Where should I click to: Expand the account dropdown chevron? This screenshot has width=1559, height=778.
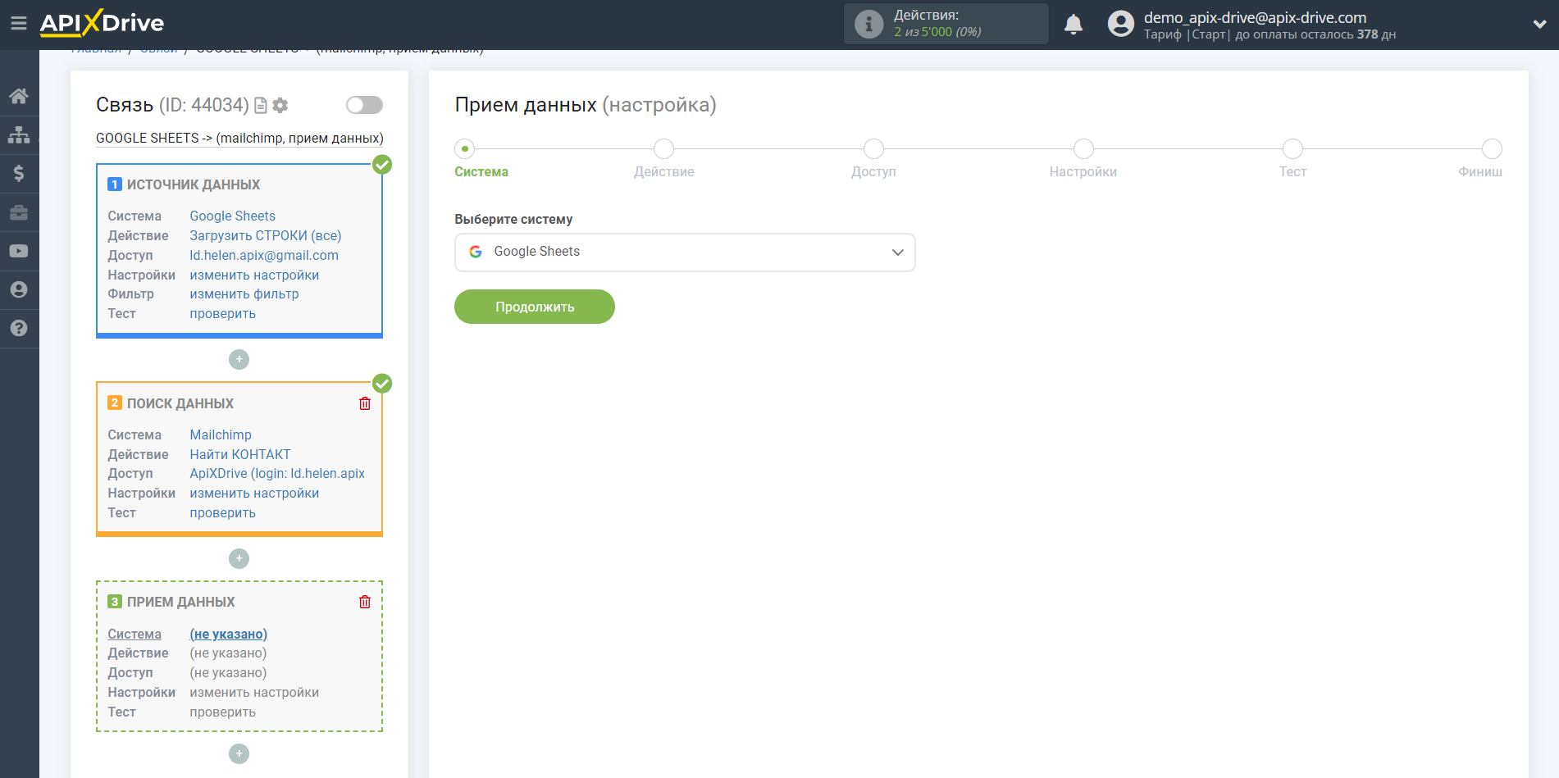point(1539,25)
